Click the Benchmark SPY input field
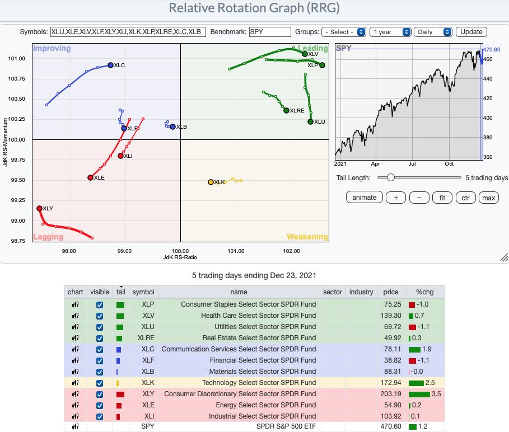Screen dimensions: 509x432 tap(270, 32)
